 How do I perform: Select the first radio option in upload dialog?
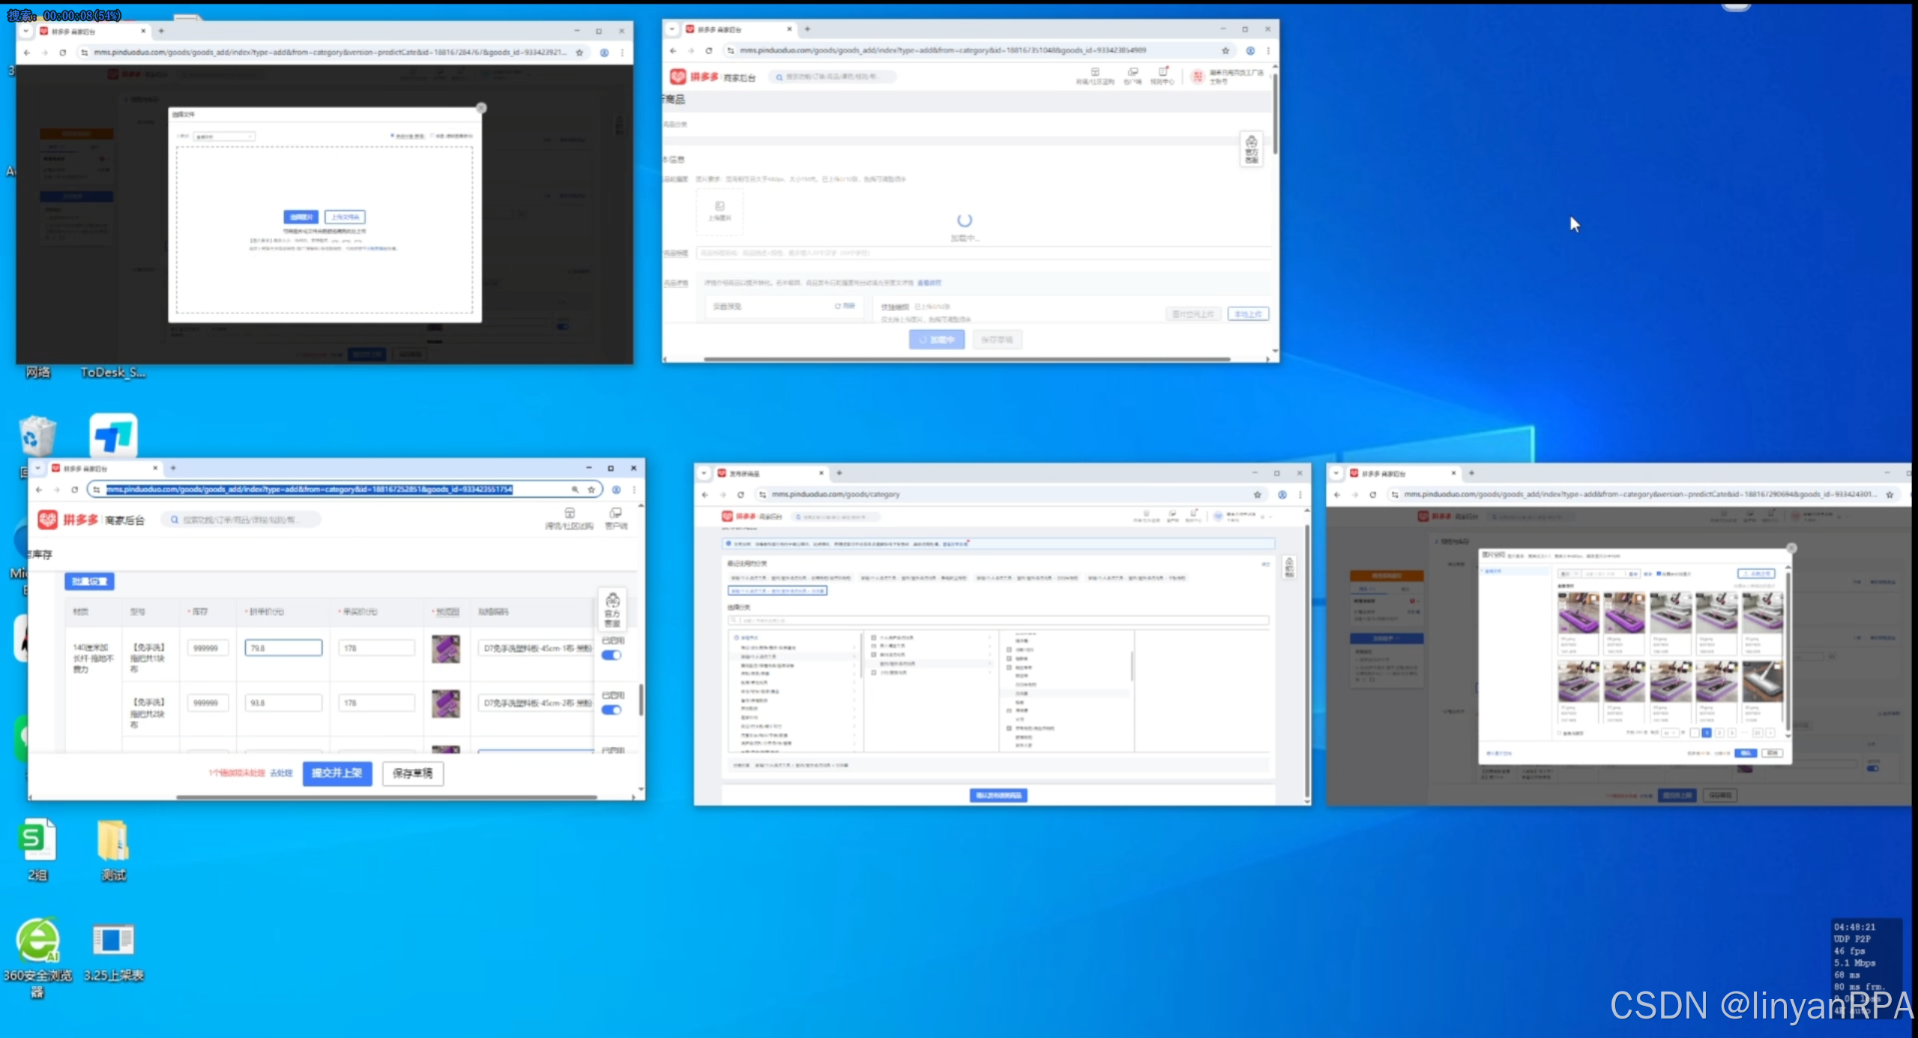click(x=393, y=136)
